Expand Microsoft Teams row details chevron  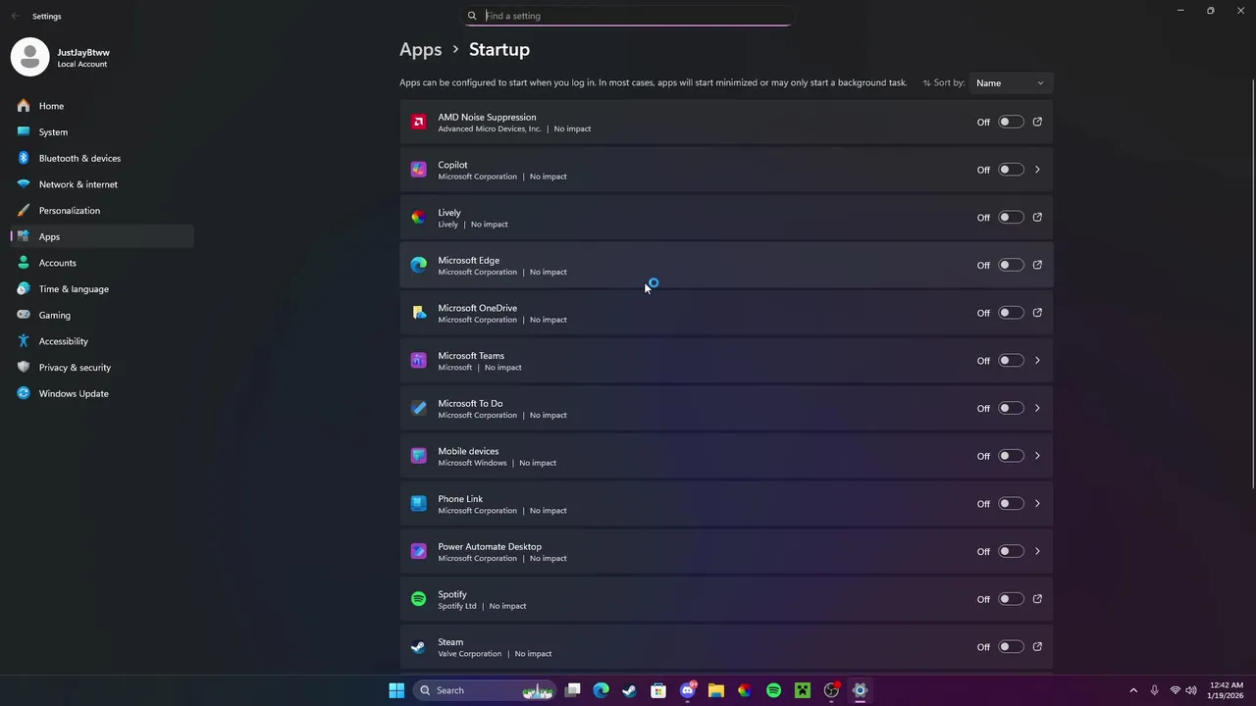[x=1037, y=361]
